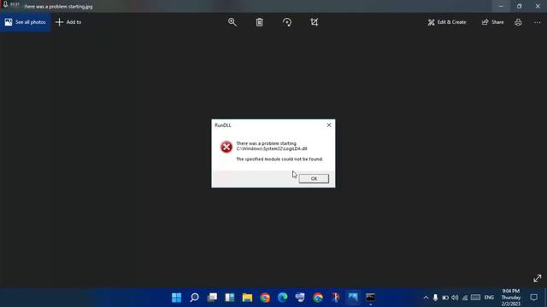Viewport: 547px width, 307px height.
Task: Launch File Explorer from the taskbar
Action: coord(247,298)
